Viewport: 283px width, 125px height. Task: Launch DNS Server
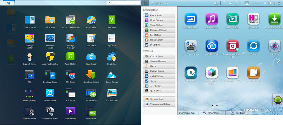70,75
